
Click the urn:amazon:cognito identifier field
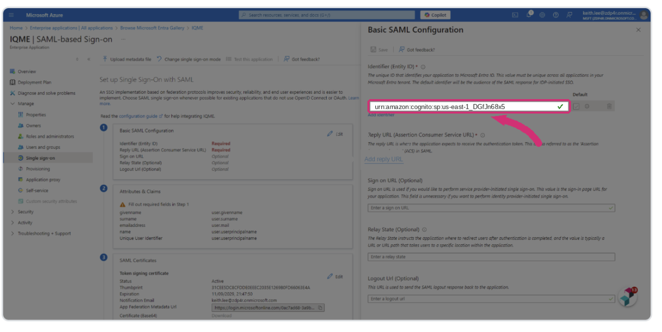[x=469, y=107]
